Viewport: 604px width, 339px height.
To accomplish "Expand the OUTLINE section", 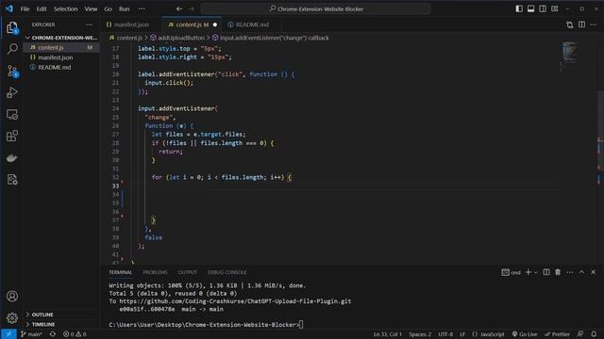I will point(61,315).
